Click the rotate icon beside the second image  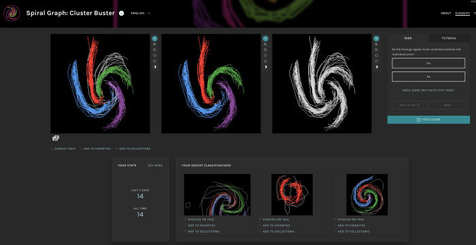pos(265,55)
